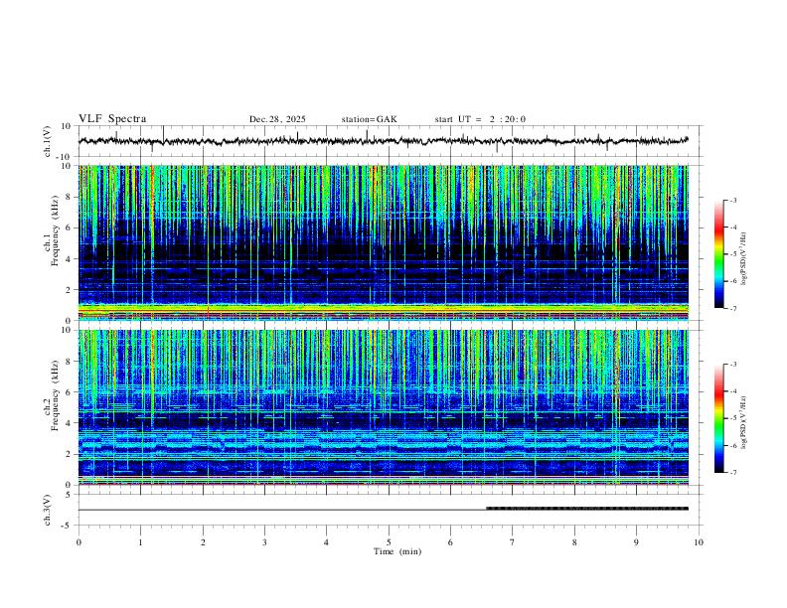This screenshot has width=787, height=608.
Task: Click the ch.3 thick black signal bar
Action: pos(587,509)
